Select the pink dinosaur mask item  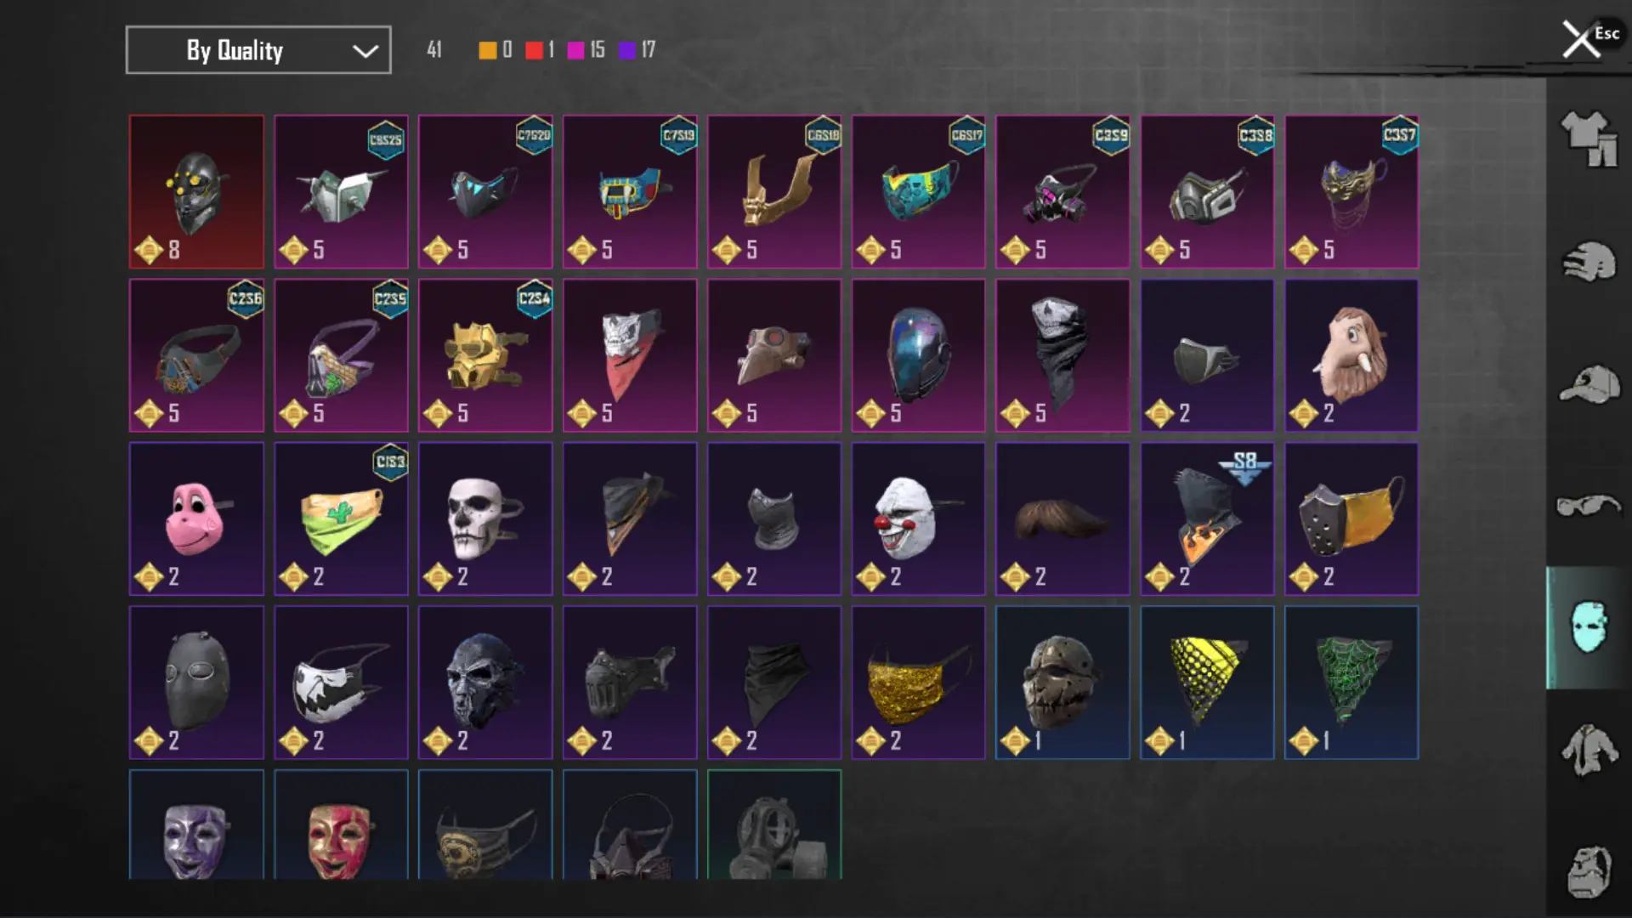click(196, 518)
